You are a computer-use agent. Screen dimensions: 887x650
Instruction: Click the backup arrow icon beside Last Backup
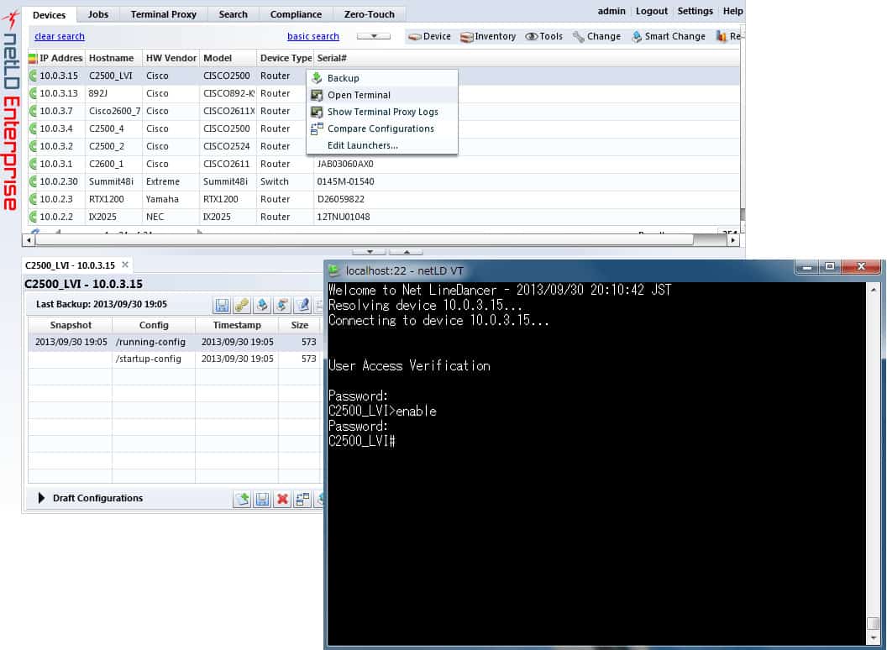pos(262,305)
